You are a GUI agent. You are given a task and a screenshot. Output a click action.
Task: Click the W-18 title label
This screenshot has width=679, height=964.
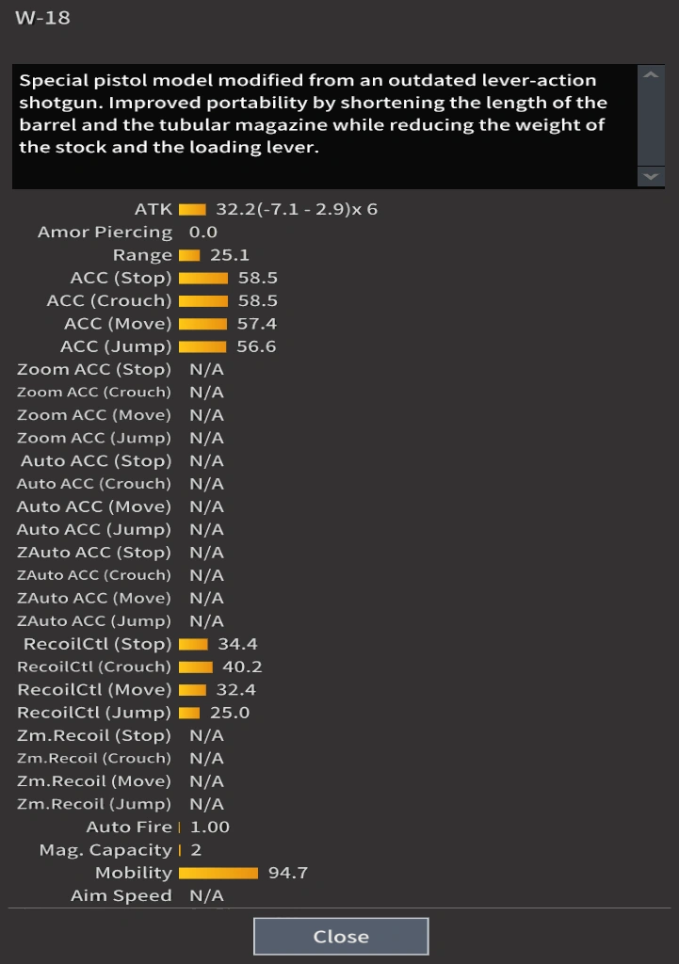42,18
